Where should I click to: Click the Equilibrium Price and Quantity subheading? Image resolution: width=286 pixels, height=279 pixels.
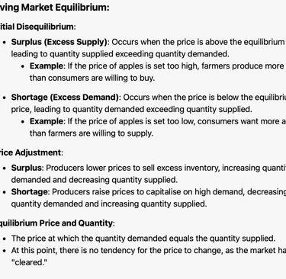click(57, 223)
